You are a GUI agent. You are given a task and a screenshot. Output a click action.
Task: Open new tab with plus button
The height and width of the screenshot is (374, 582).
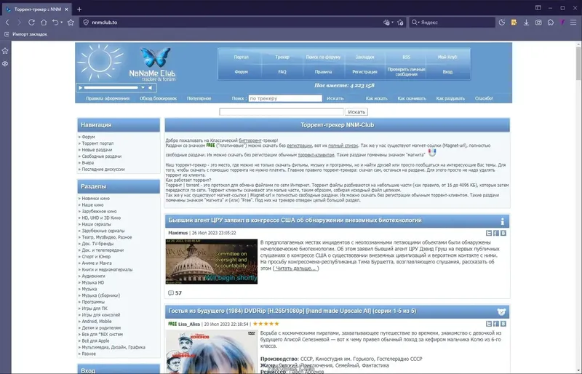pos(79,9)
